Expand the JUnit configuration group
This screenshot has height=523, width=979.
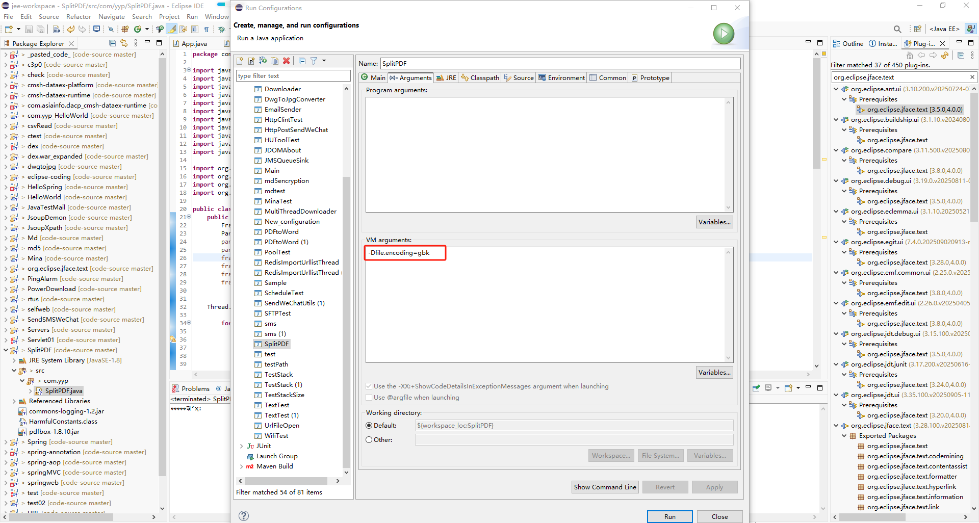242,446
